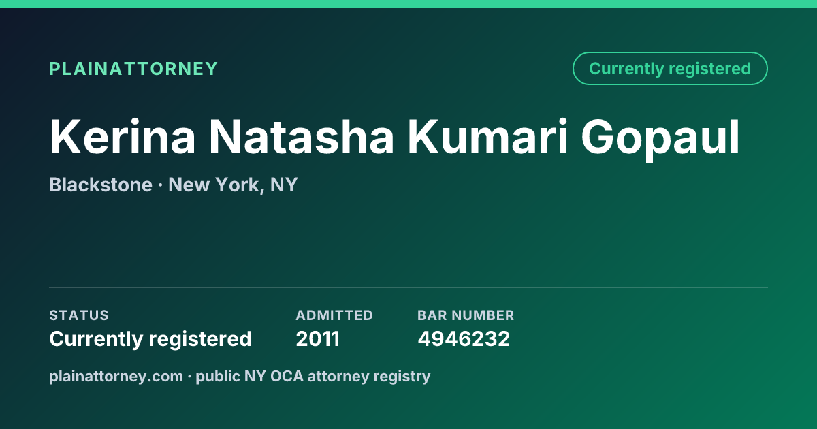
Task: Click the ADMITTED label
Action: 334,315
